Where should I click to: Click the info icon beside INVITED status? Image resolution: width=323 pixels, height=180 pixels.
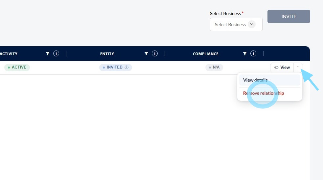(127, 68)
